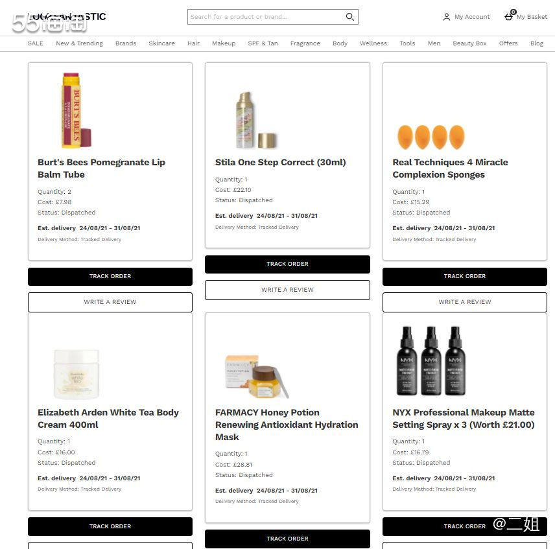This screenshot has height=549, width=555.
Task: Track the FARMACY Honey Potion order
Action: pos(287,539)
